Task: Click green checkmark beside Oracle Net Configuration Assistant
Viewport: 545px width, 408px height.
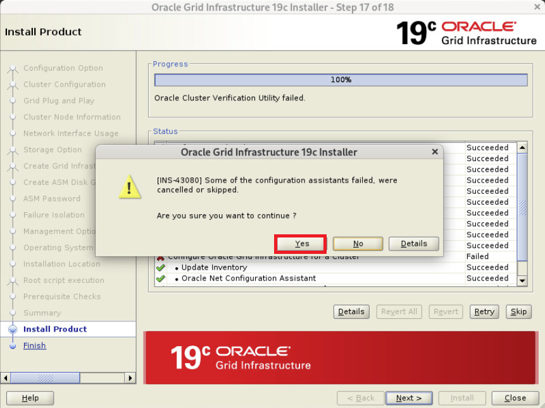Action: click(161, 279)
